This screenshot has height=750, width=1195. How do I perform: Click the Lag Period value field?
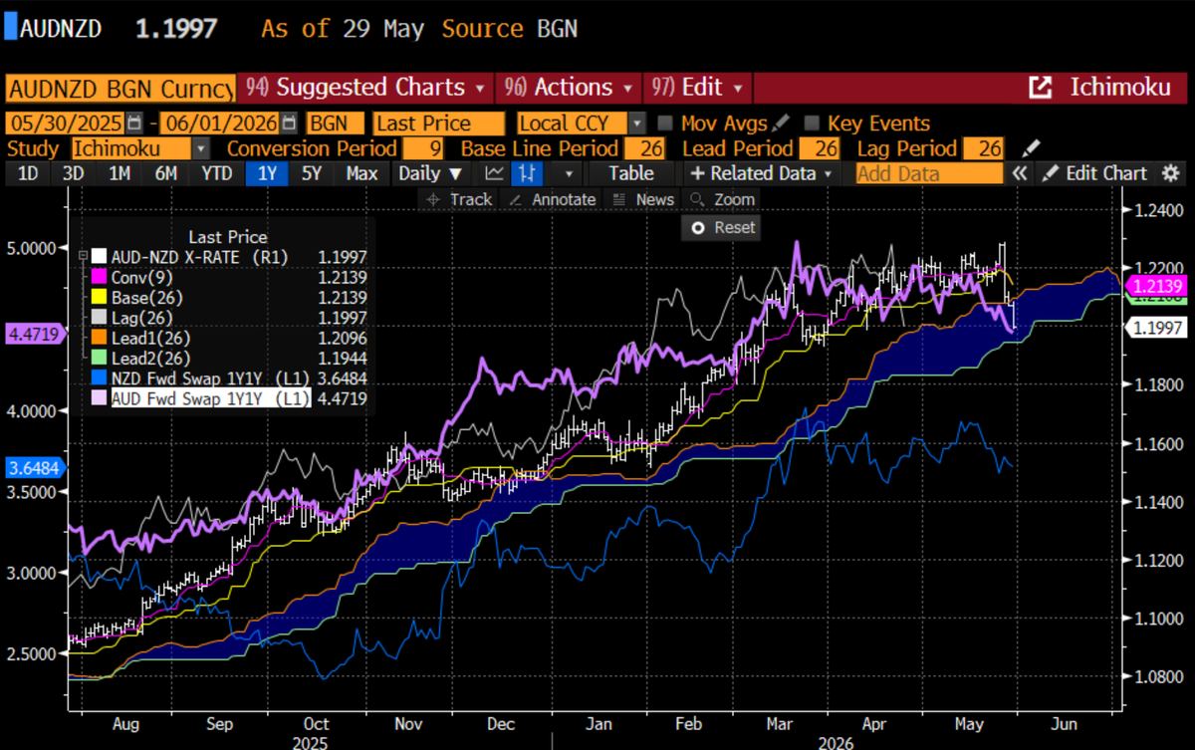983,149
